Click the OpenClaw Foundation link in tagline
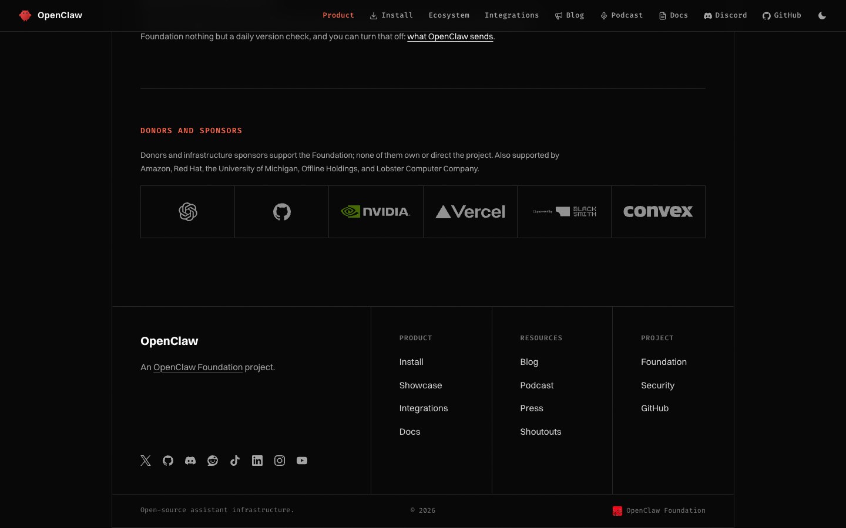Screen dimensions: 846x528 point(198,367)
